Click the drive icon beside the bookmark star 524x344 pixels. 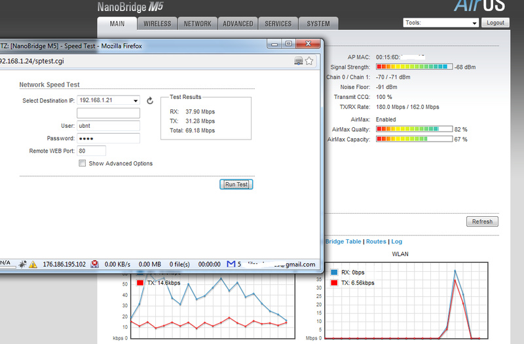(x=299, y=61)
